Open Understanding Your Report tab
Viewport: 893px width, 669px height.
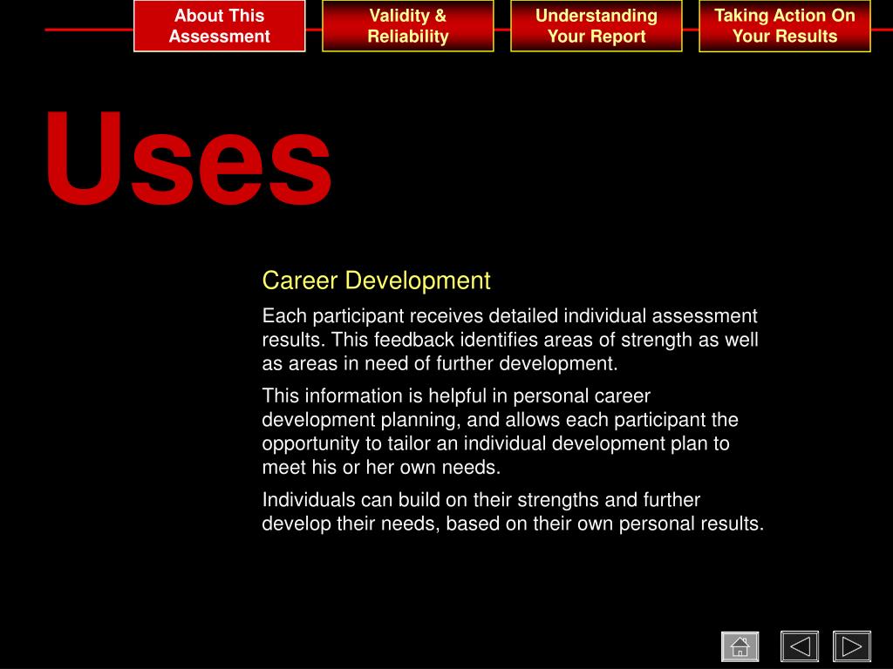596,26
